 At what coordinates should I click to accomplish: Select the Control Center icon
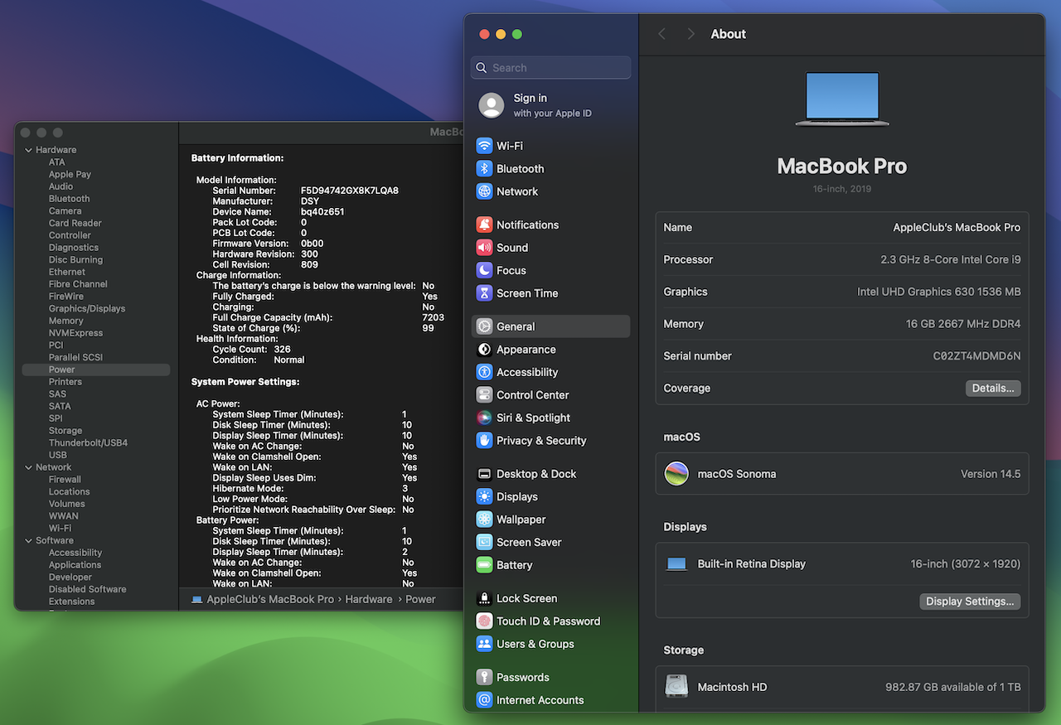(485, 395)
